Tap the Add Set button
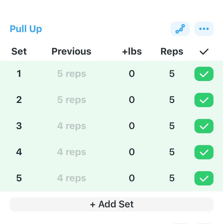Image resolution: width=223 pixels, height=224 pixels. (111, 204)
